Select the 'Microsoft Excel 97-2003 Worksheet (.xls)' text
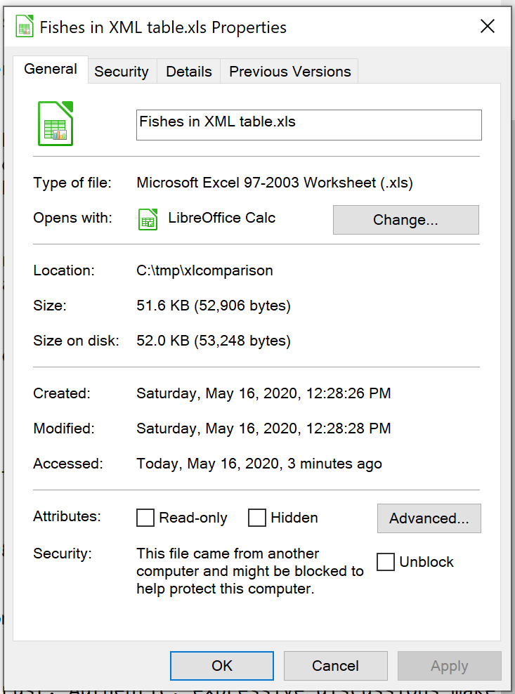Viewport: 515px width, 694px height. click(x=275, y=183)
